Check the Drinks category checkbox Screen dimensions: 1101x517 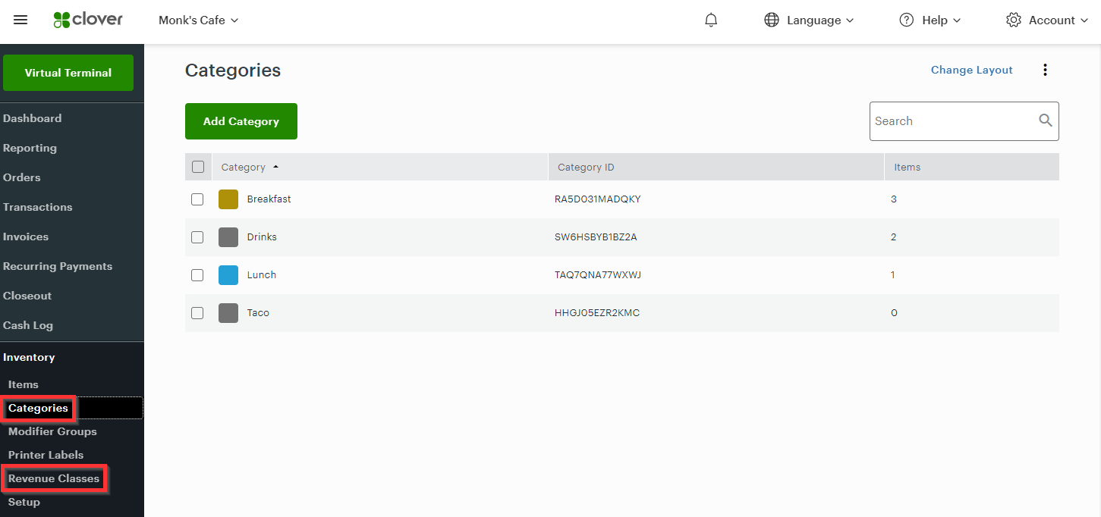[x=197, y=237]
